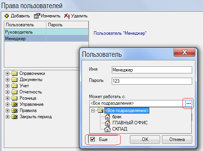203x151 pixels.
Task: Click the Изменить edit icon
Action: click(x=37, y=16)
